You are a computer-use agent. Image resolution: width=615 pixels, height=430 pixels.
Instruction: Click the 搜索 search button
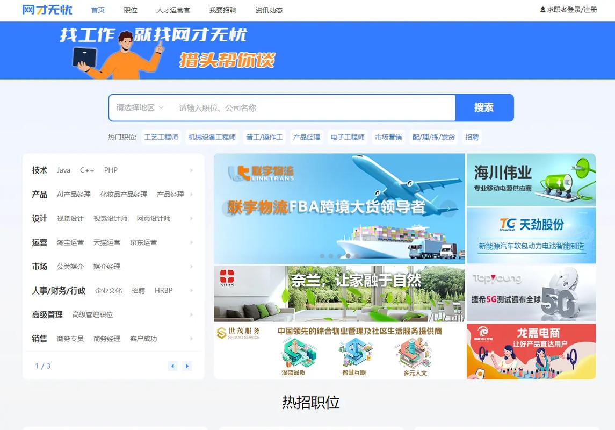[484, 107]
